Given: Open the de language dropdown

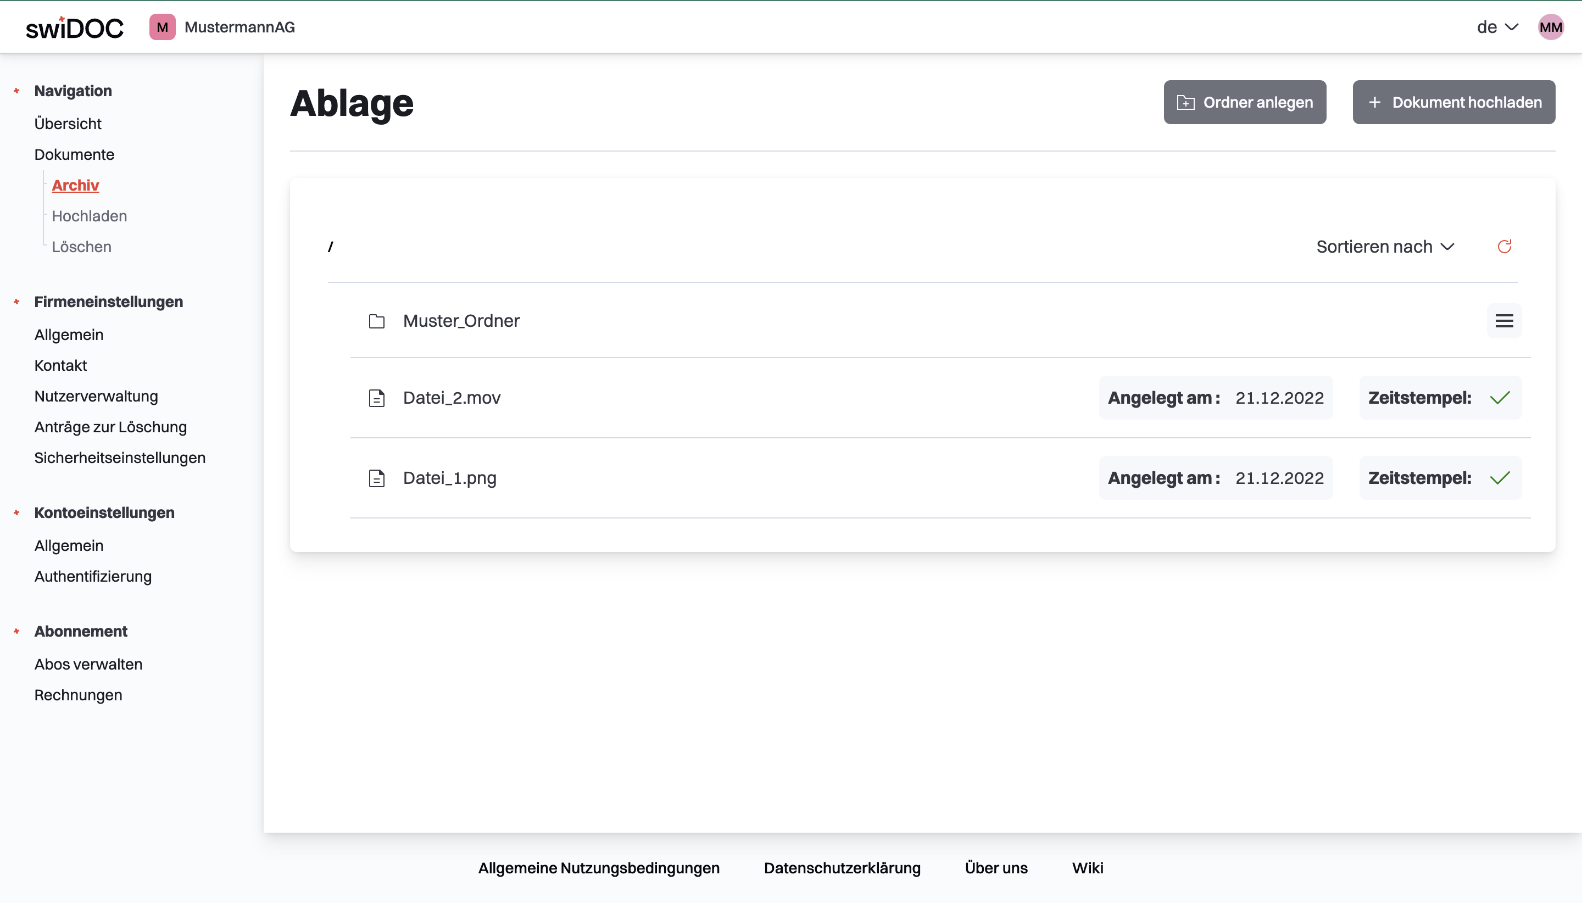Looking at the screenshot, I should pyautogui.click(x=1497, y=27).
